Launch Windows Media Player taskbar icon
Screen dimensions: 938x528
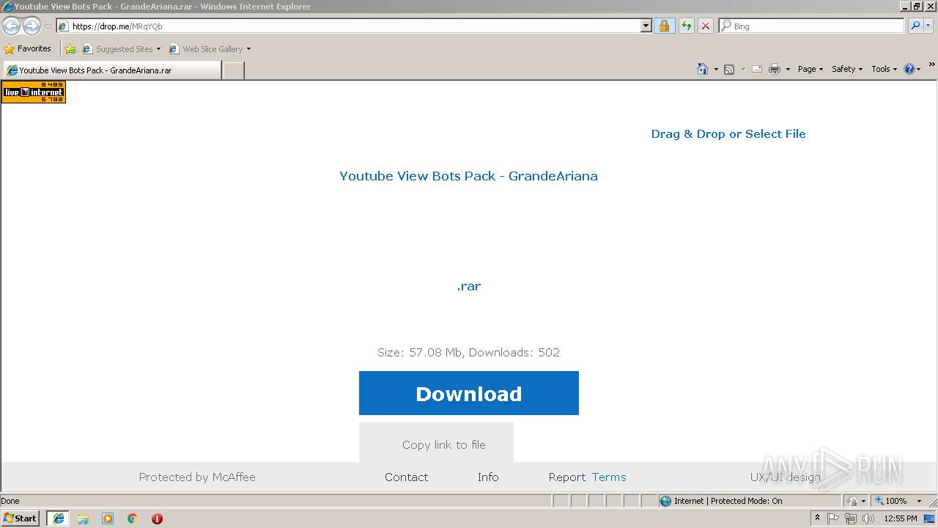[108, 518]
